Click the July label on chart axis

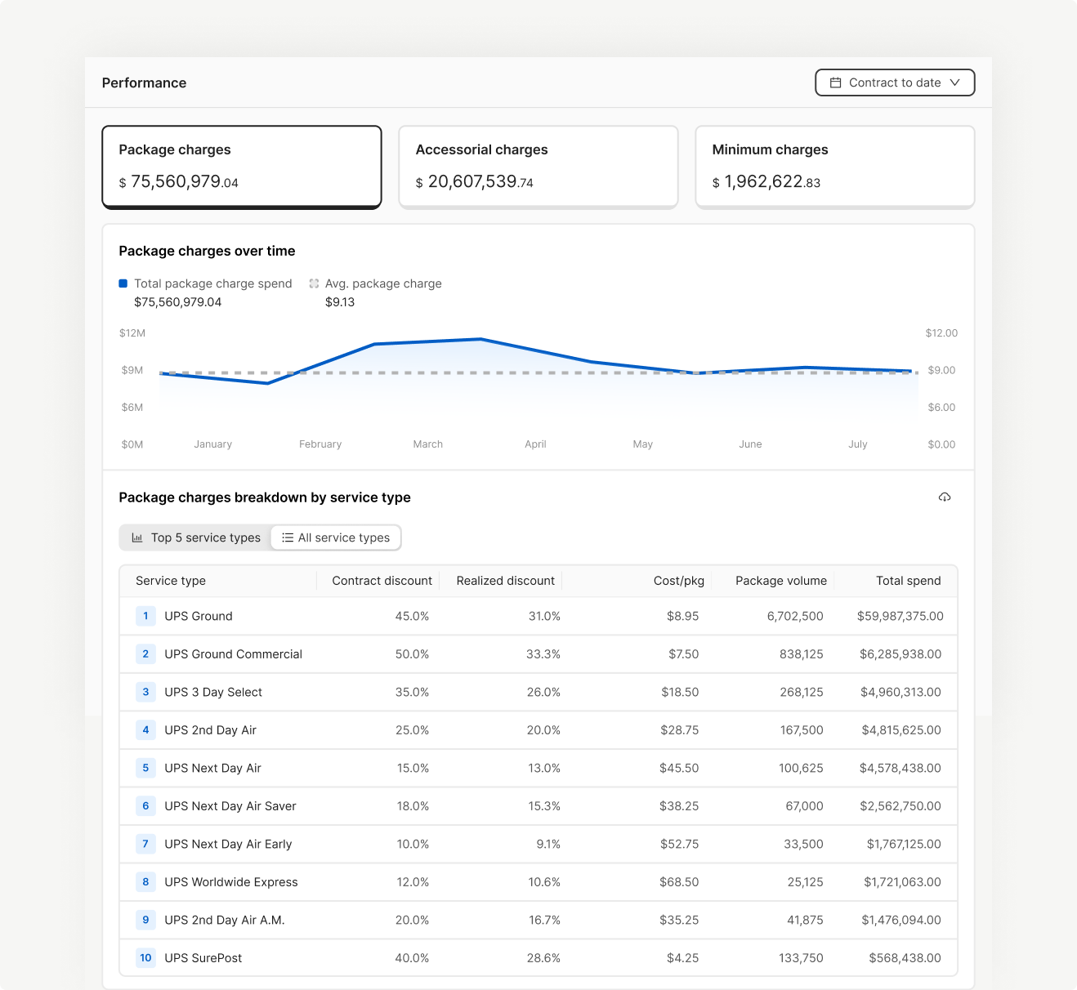(x=857, y=444)
